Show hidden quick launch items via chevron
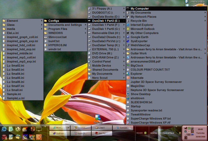This screenshot has height=141, width=208. point(45,127)
